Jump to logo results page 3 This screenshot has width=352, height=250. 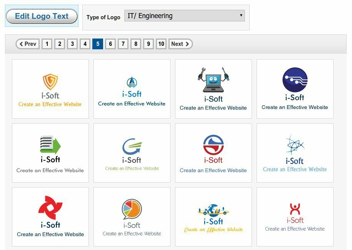click(72, 44)
